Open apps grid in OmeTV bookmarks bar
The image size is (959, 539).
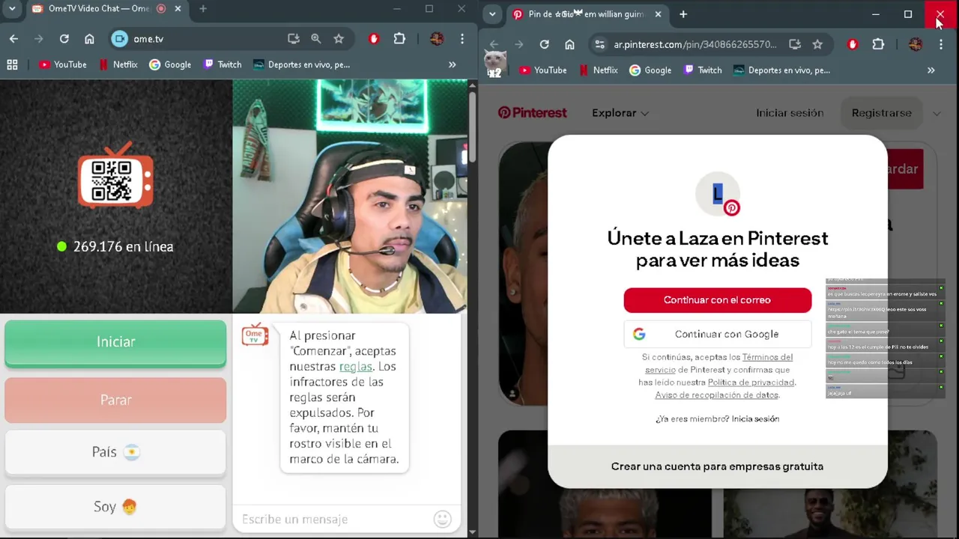click(x=12, y=65)
